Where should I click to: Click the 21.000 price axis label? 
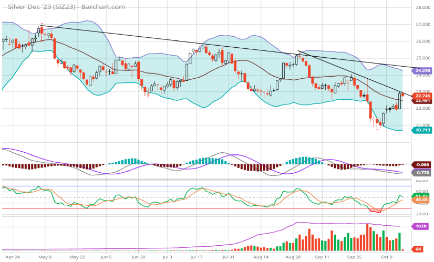pyautogui.click(x=423, y=125)
